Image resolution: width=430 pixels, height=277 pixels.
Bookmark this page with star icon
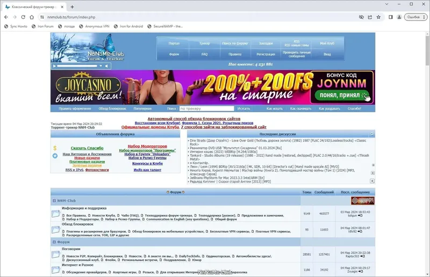click(x=378, y=17)
